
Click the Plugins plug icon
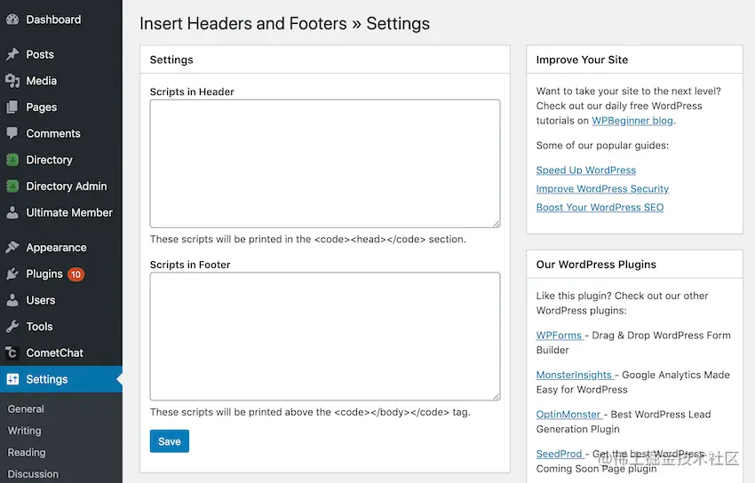12,274
